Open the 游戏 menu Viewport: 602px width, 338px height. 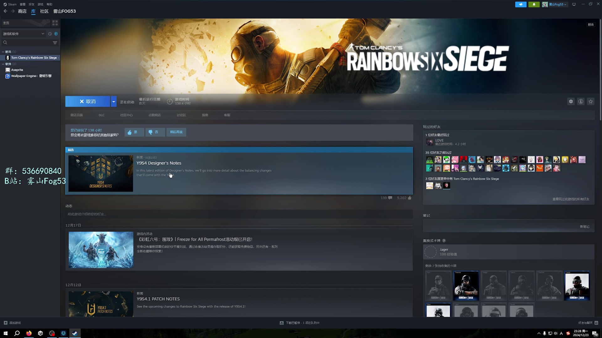[x=40, y=4]
